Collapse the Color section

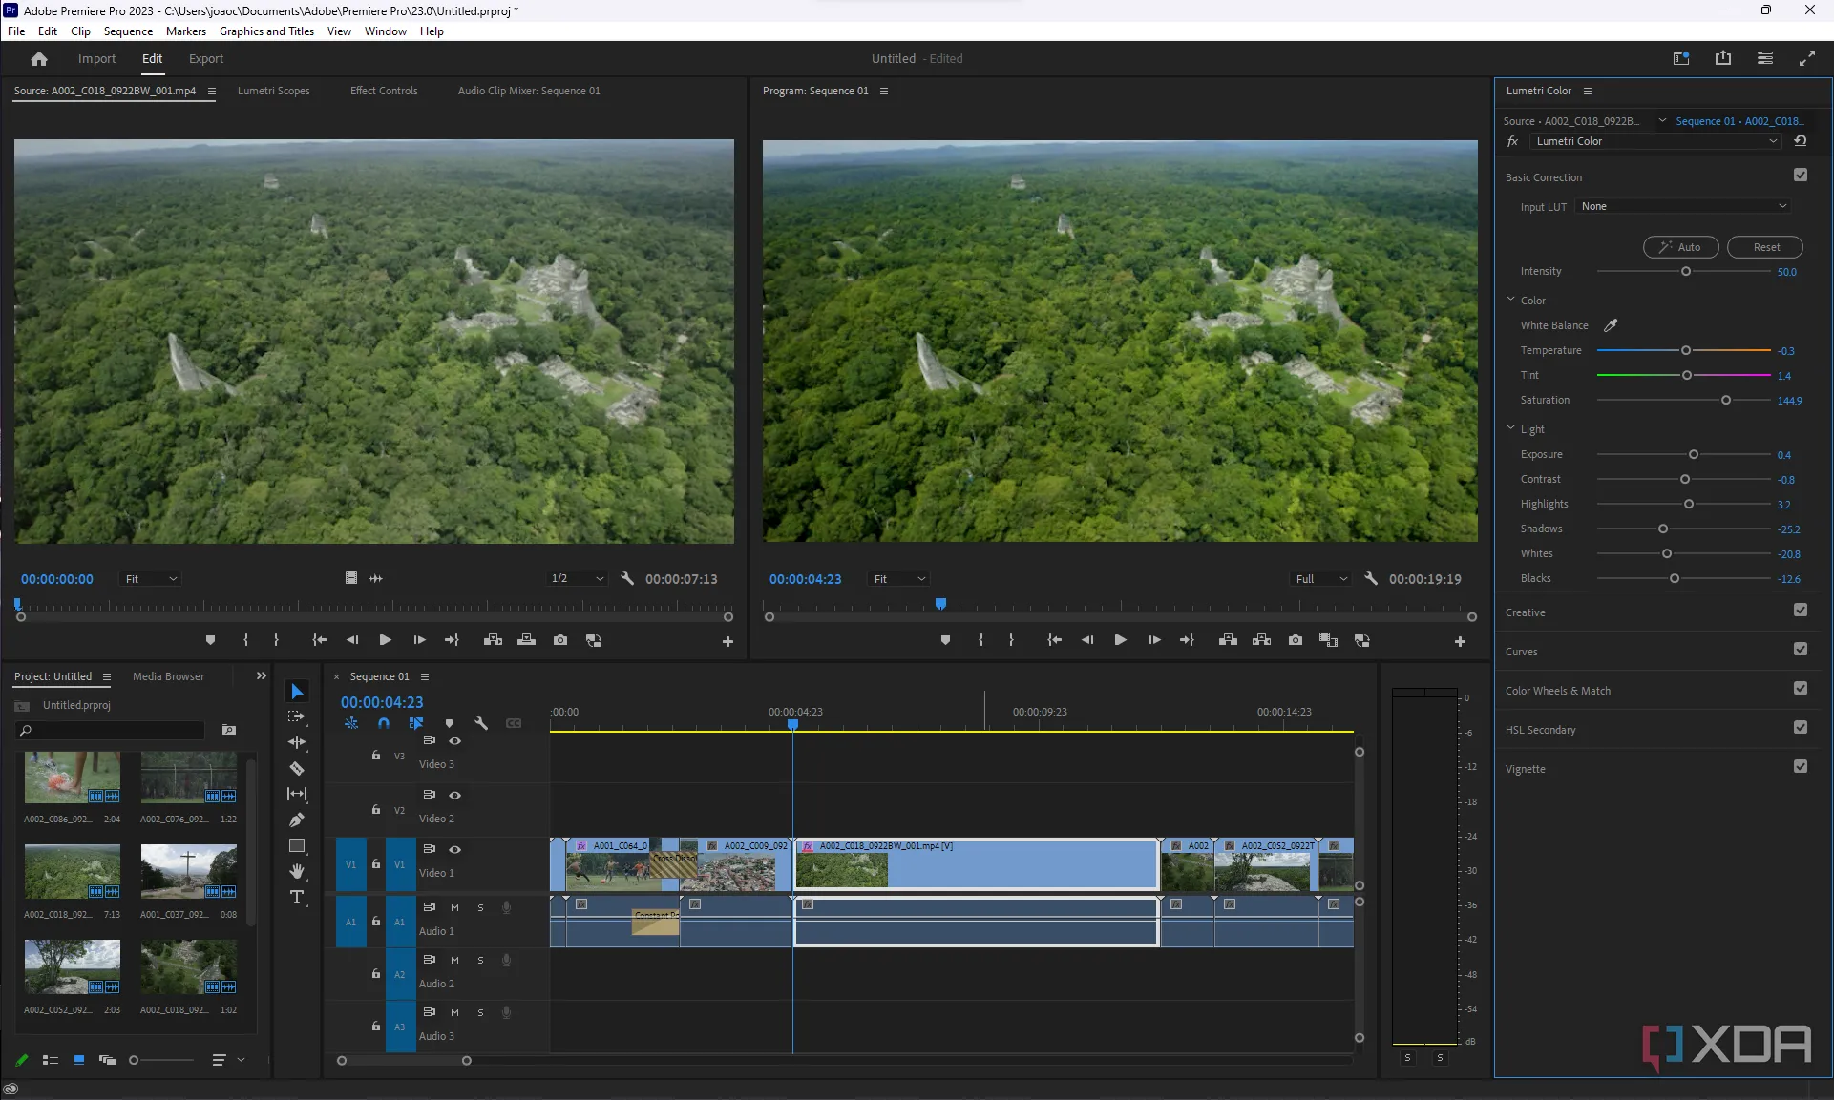(1511, 300)
